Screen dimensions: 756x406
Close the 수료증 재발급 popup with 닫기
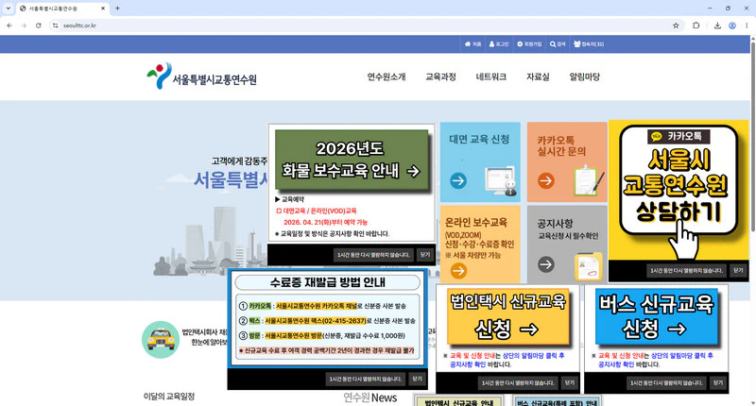click(417, 379)
